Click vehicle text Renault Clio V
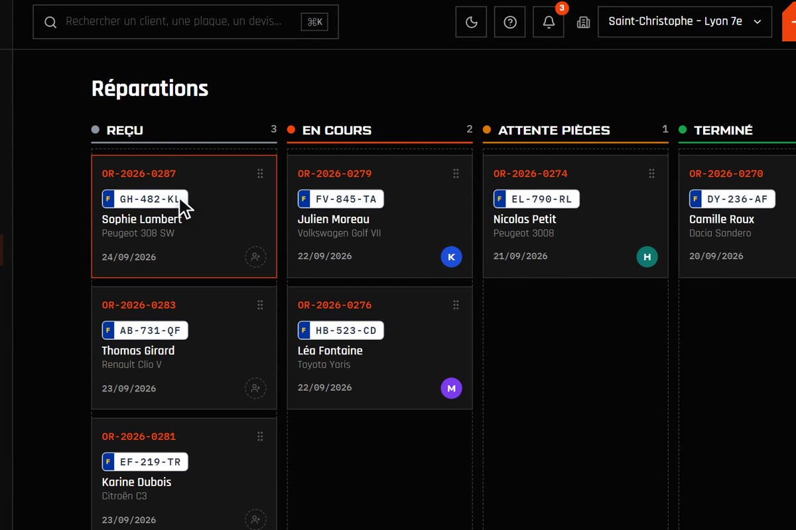The width and height of the screenshot is (796, 530). click(131, 364)
